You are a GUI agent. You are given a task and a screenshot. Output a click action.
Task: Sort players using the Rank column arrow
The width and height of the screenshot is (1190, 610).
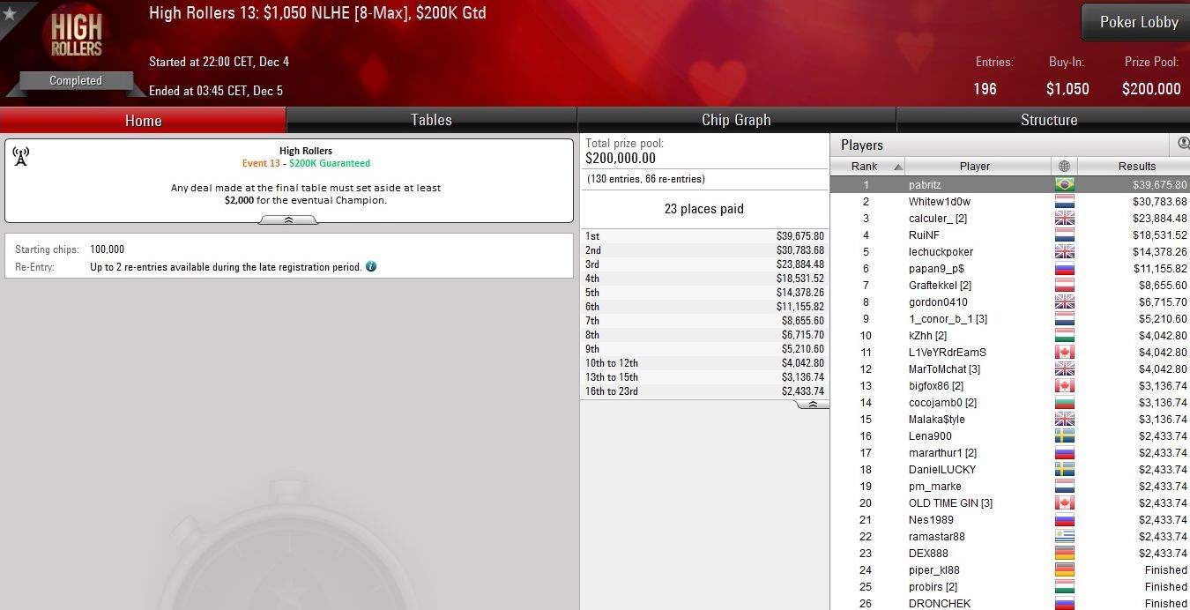tap(898, 167)
